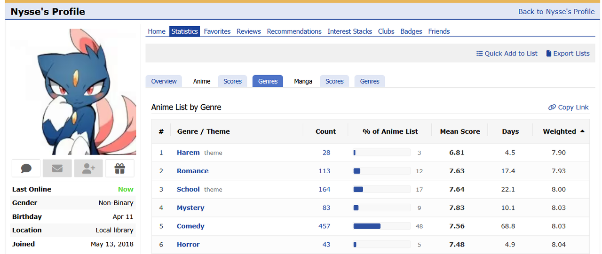Click the Anime List by Genre heading
Screen dimensions: 602x254
[x=186, y=107]
